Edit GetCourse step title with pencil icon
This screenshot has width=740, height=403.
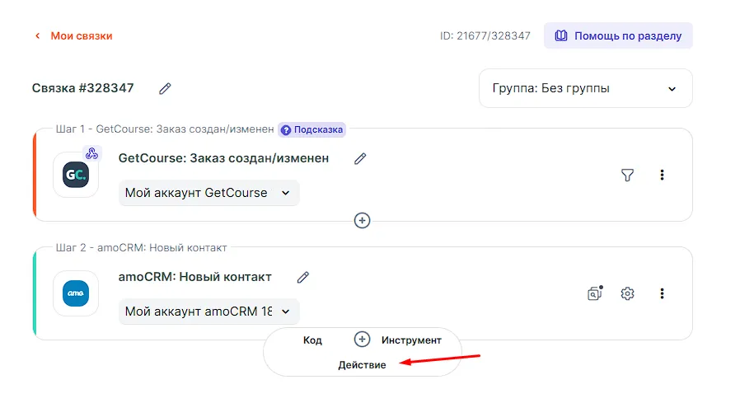click(x=360, y=158)
